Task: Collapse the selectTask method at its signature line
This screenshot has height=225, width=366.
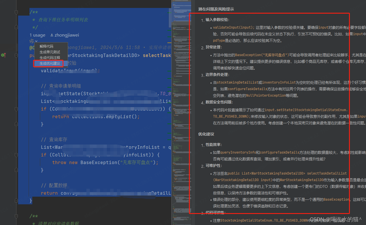Action: coord(16,55)
